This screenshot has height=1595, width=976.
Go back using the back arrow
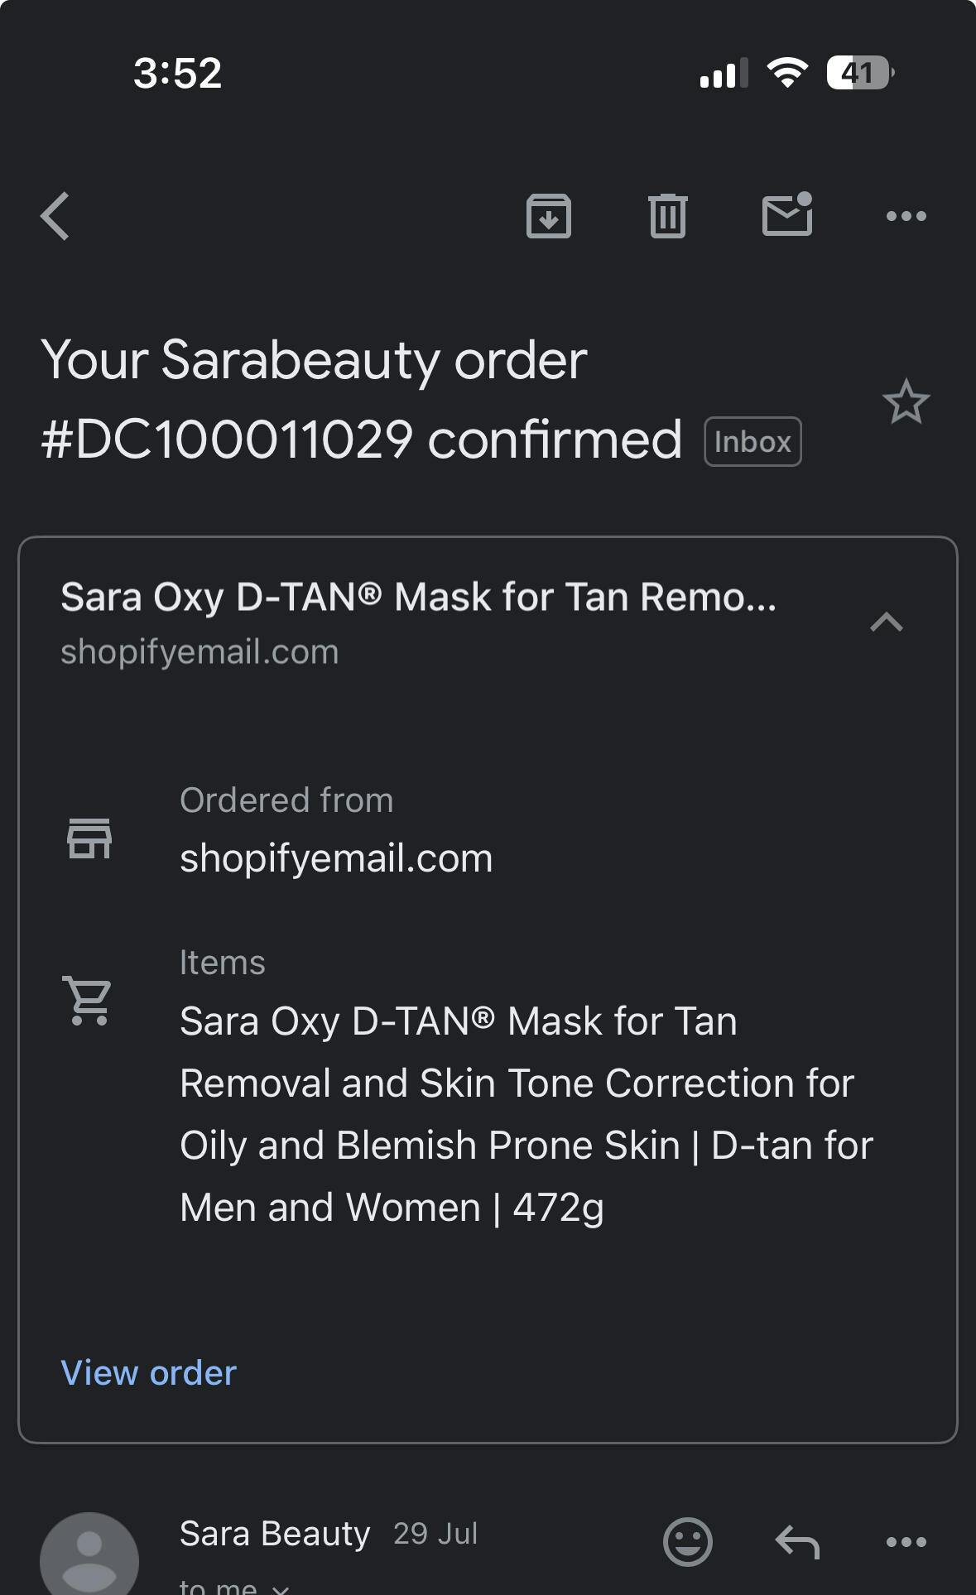(x=55, y=217)
